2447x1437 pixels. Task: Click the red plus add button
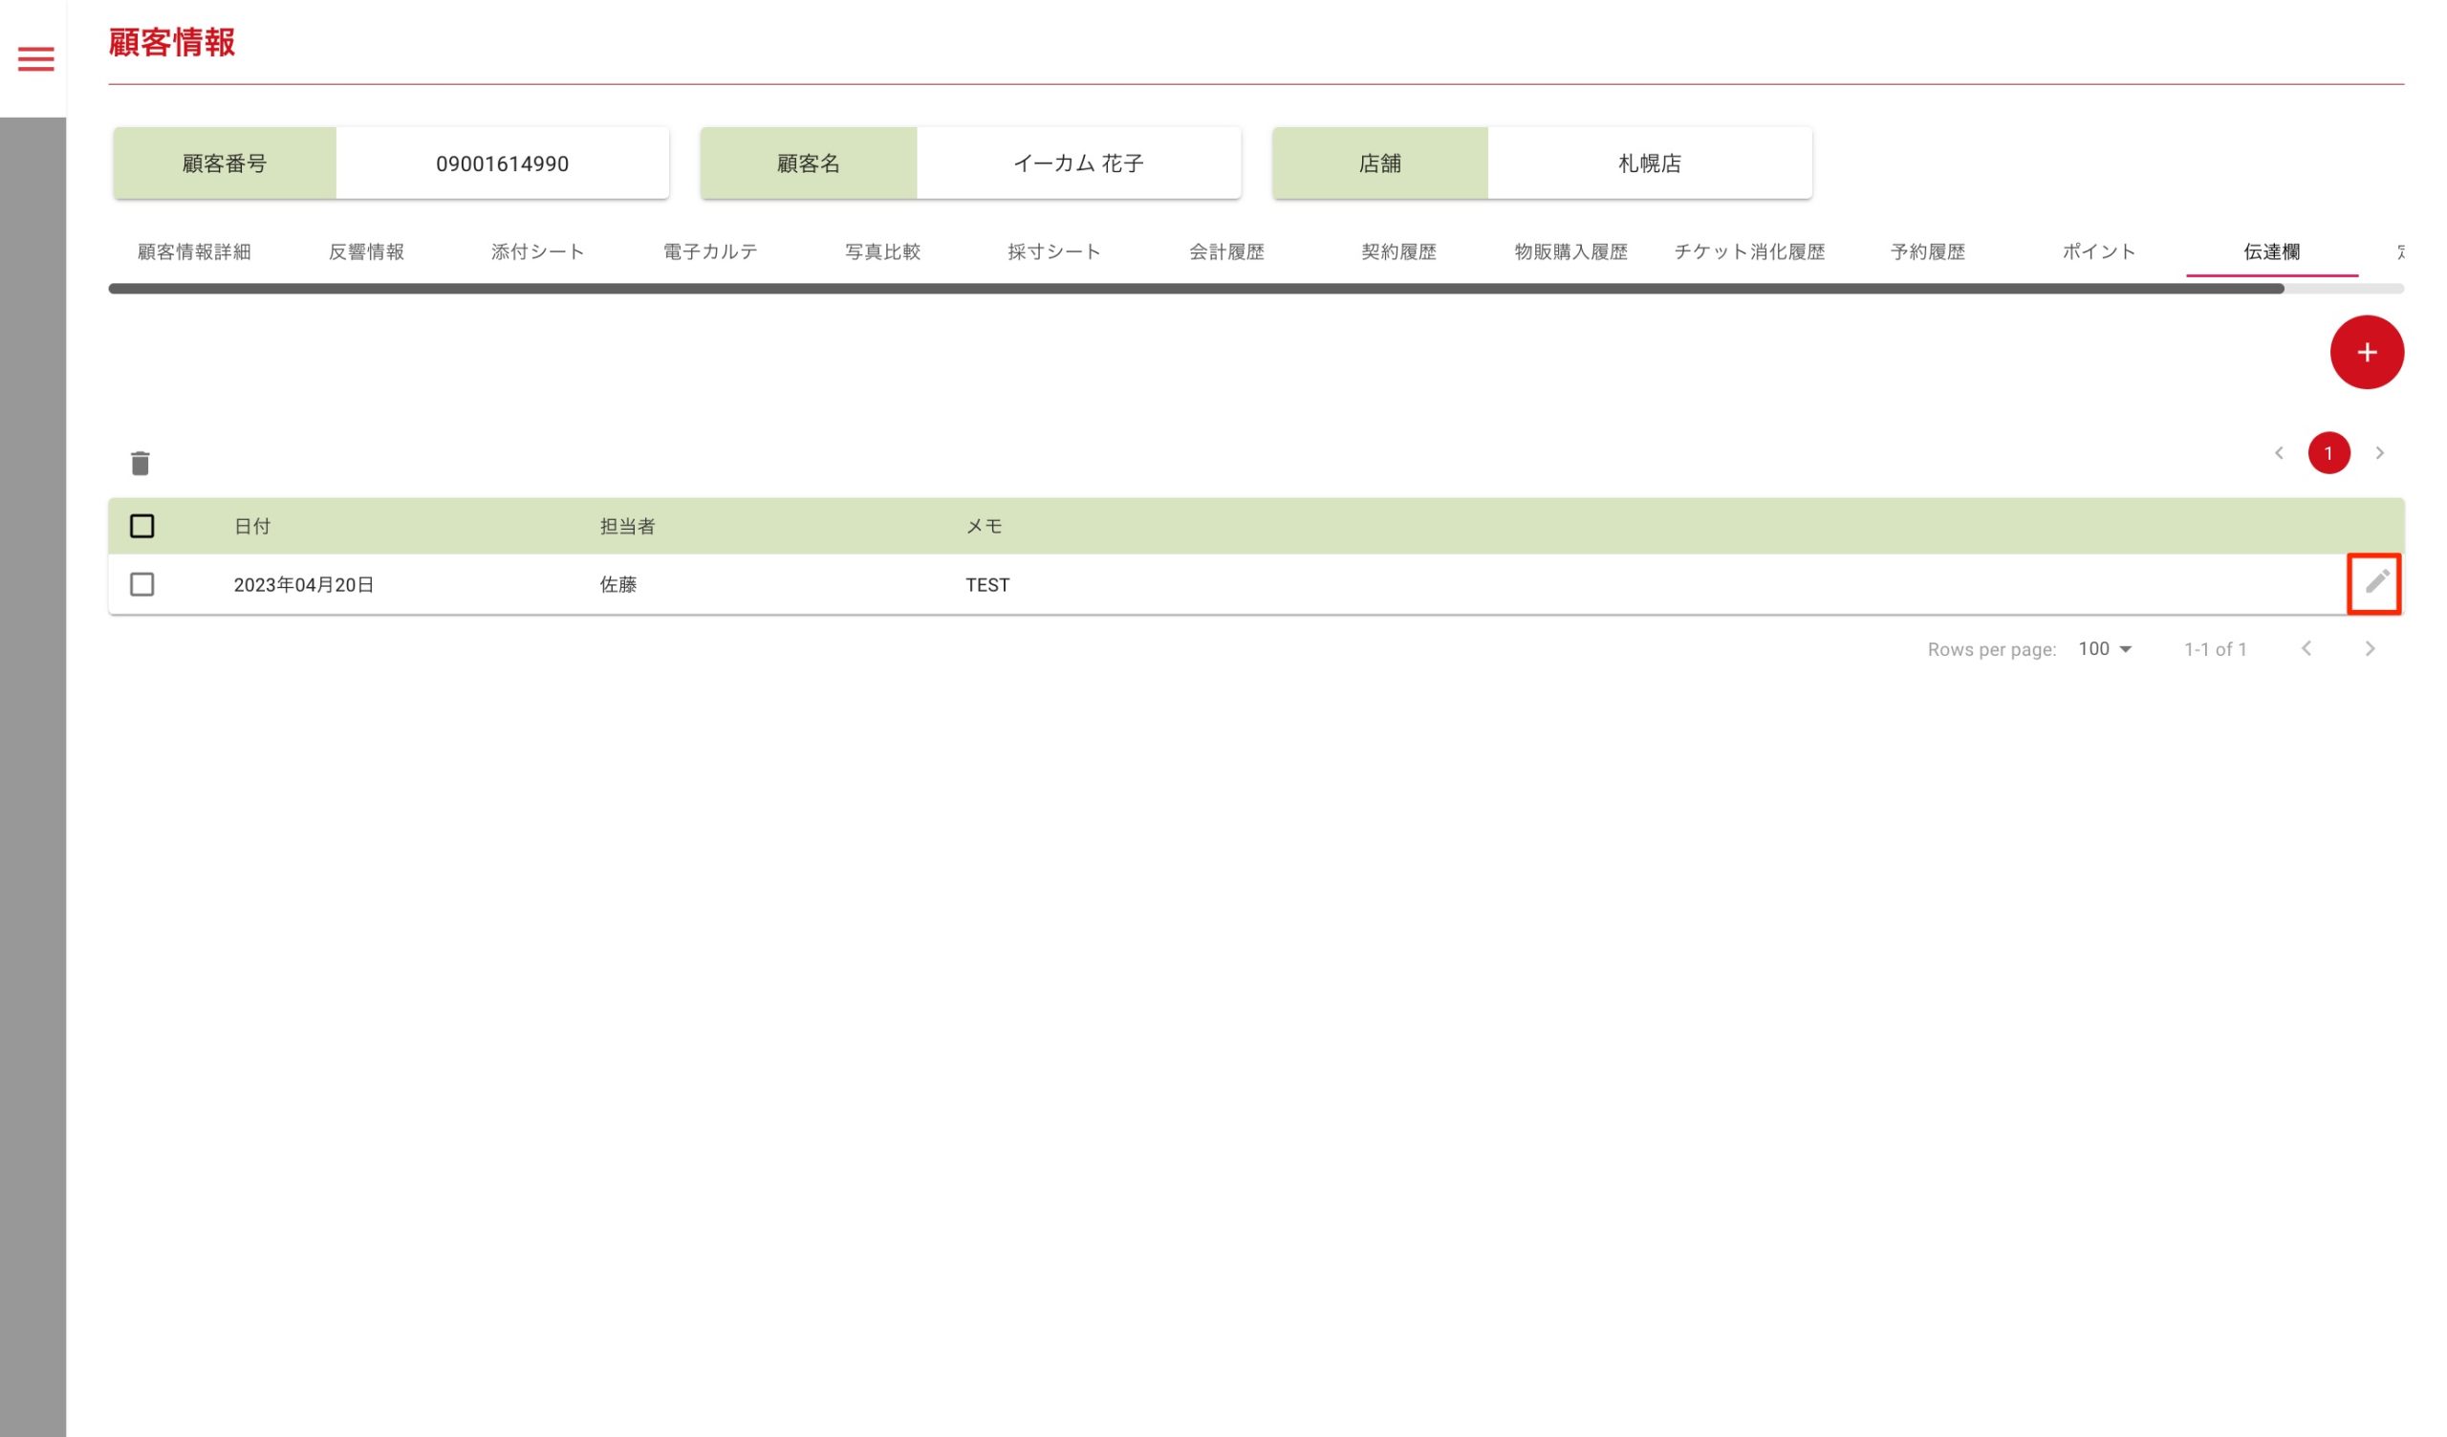tap(2366, 353)
